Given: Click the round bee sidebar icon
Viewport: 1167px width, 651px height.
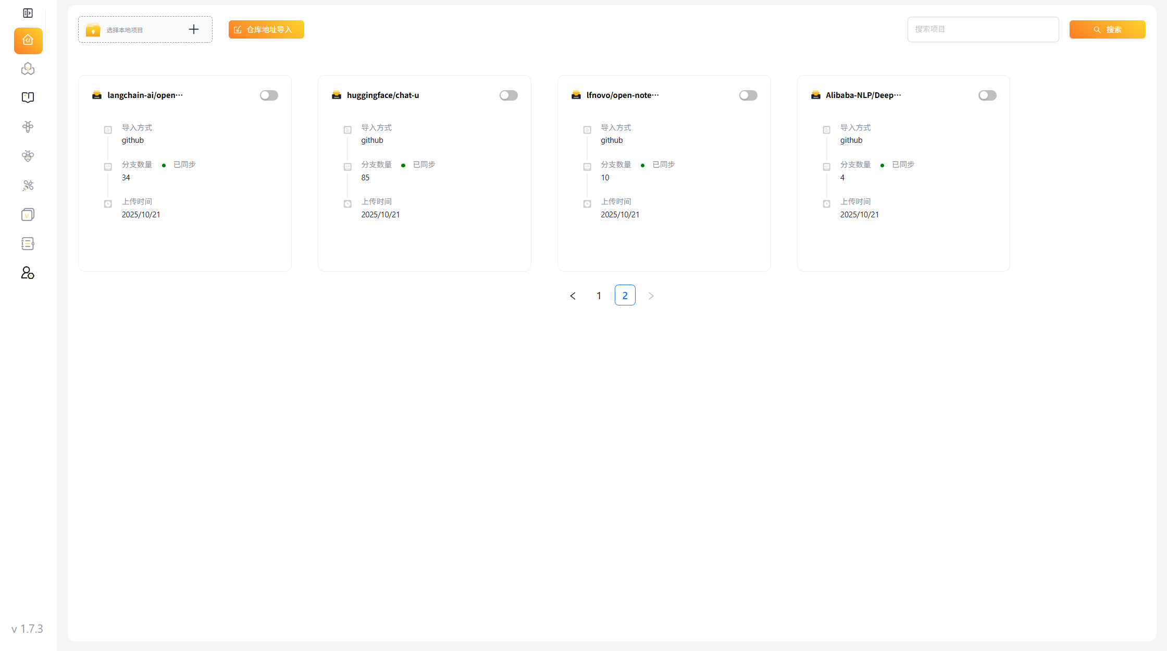Looking at the screenshot, I should point(28,156).
